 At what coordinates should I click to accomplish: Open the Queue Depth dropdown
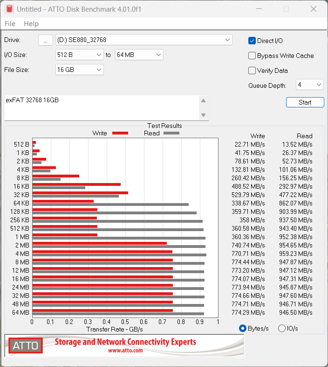[309, 85]
